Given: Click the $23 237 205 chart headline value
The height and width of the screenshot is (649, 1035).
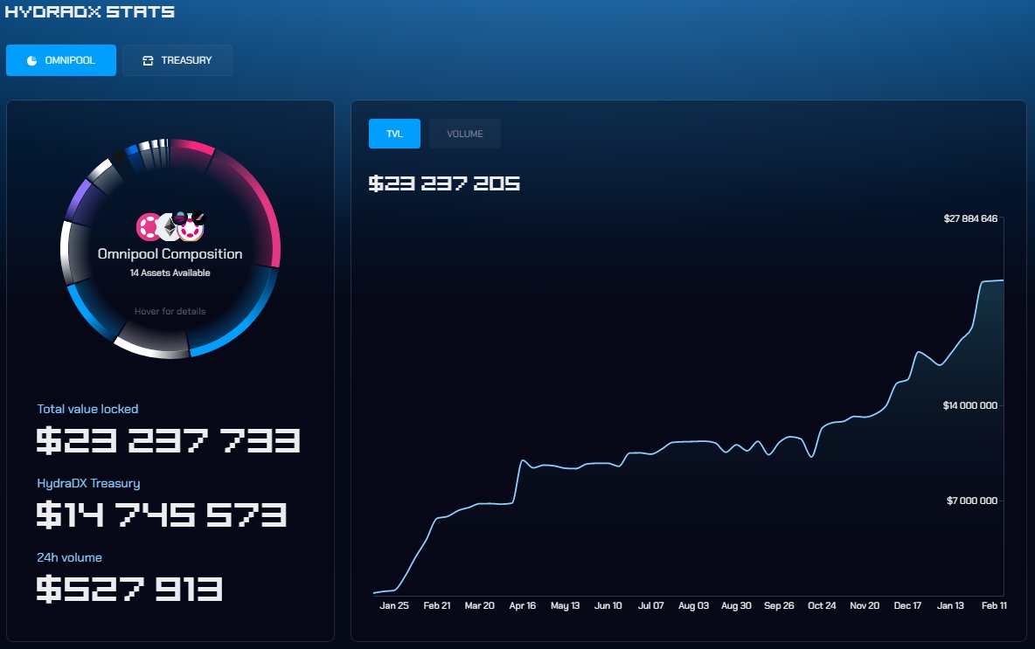Looking at the screenshot, I should 444,183.
